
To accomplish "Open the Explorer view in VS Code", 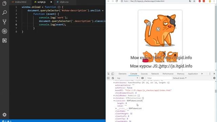I will click(x=4, y=3).
